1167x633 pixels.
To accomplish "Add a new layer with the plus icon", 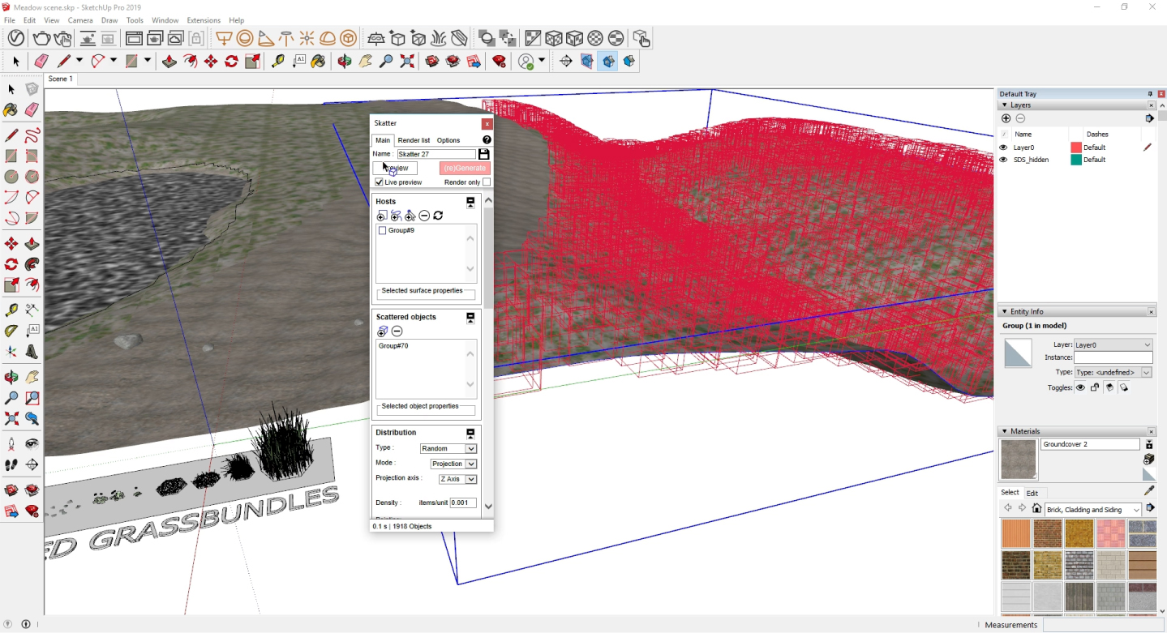I will tap(1005, 118).
